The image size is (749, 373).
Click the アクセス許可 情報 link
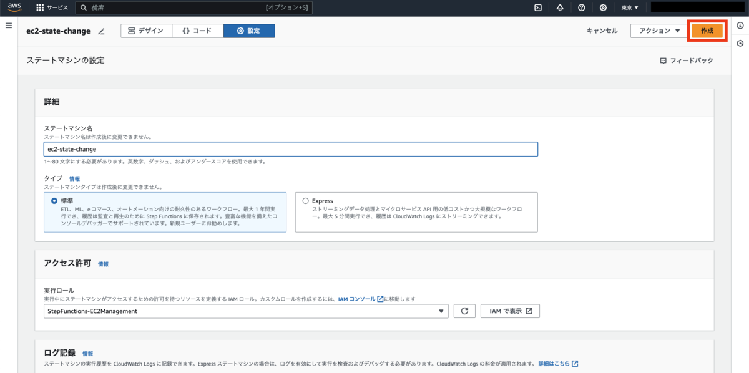pos(103,264)
